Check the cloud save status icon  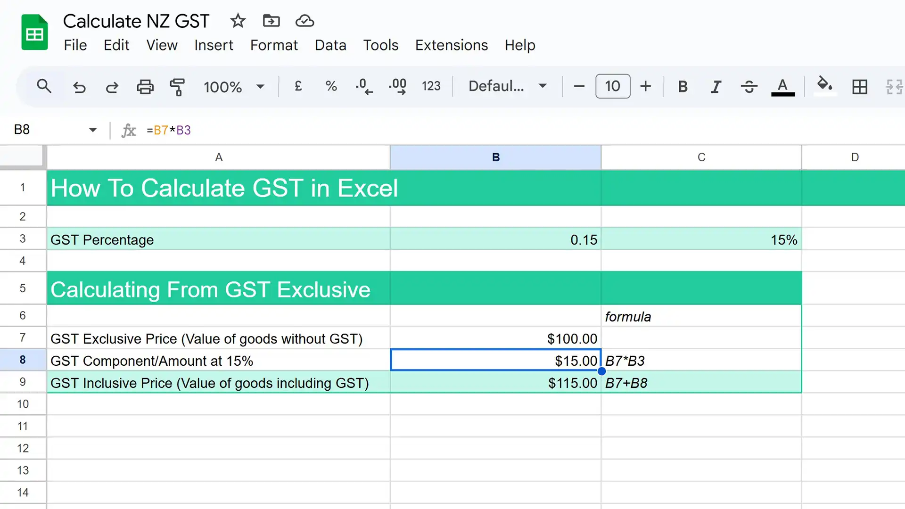coord(304,21)
